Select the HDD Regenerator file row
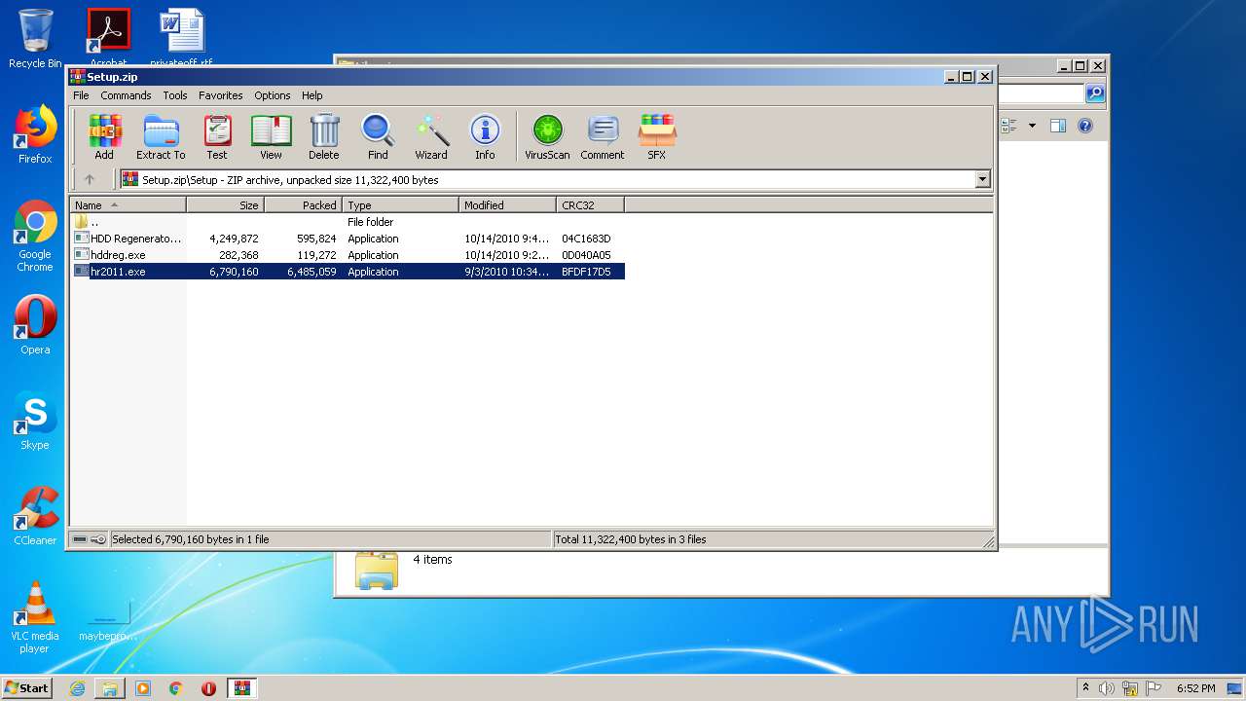This screenshot has width=1246, height=701. pyautogui.click(x=348, y=239)
